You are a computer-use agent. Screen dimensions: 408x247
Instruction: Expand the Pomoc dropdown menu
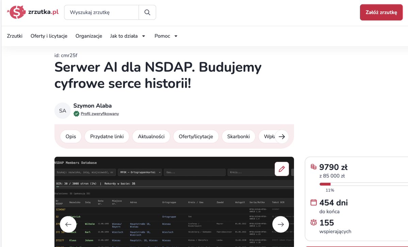pos(166,36)
